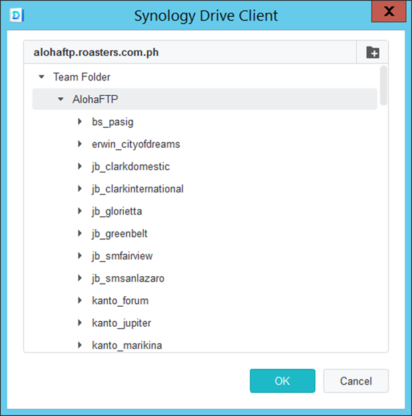Expand the erwin_cityofdreams folder arrow
Image resolution: width=412 pixels, height=416 pixels.
click(x=80, y=144)
